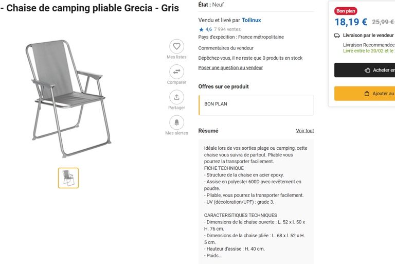Click the 18,19 € price
395x264 pixels.
(351, 22)
